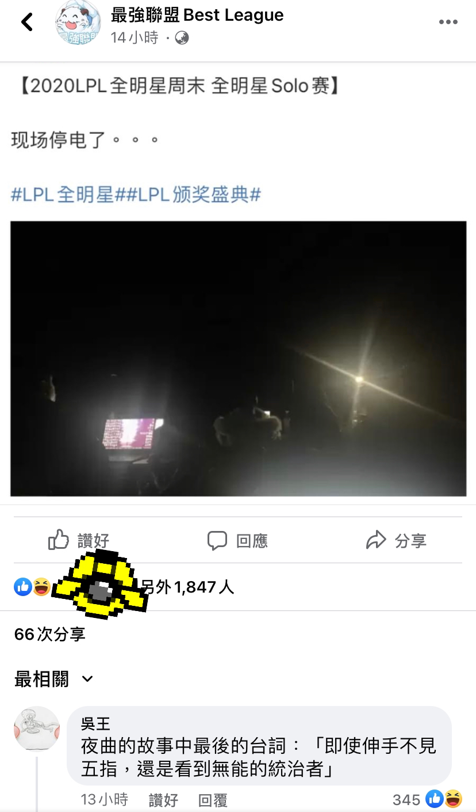View the blue like reaction icon

point(23,587)
